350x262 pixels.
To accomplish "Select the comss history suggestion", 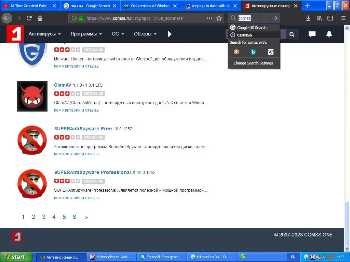I will [x=254, y=35].
